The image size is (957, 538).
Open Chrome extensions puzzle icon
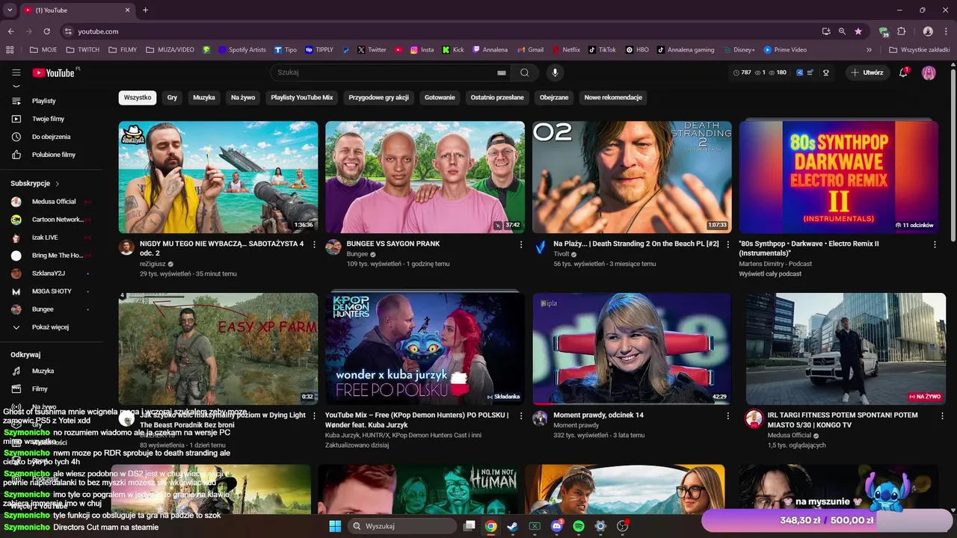[x=901, y=31]
